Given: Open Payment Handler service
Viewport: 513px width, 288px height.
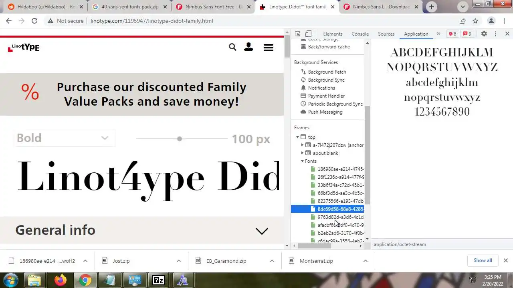Looking at the screenshot, I should [x=326, y=96].
